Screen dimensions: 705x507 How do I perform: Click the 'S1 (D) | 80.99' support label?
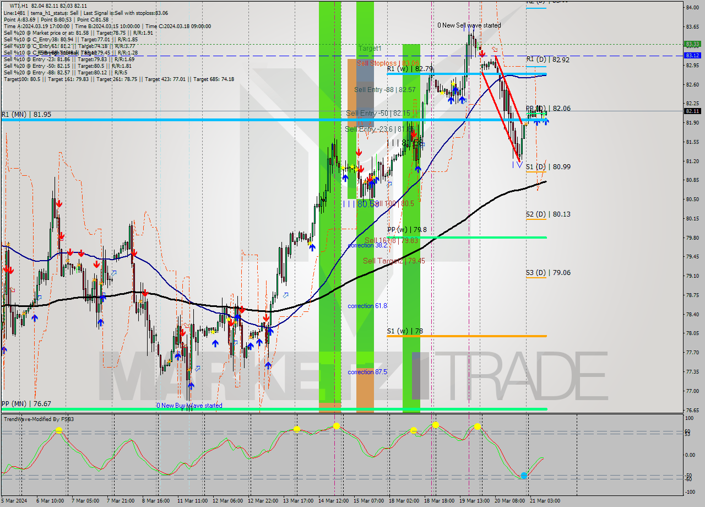click(548, 166)
